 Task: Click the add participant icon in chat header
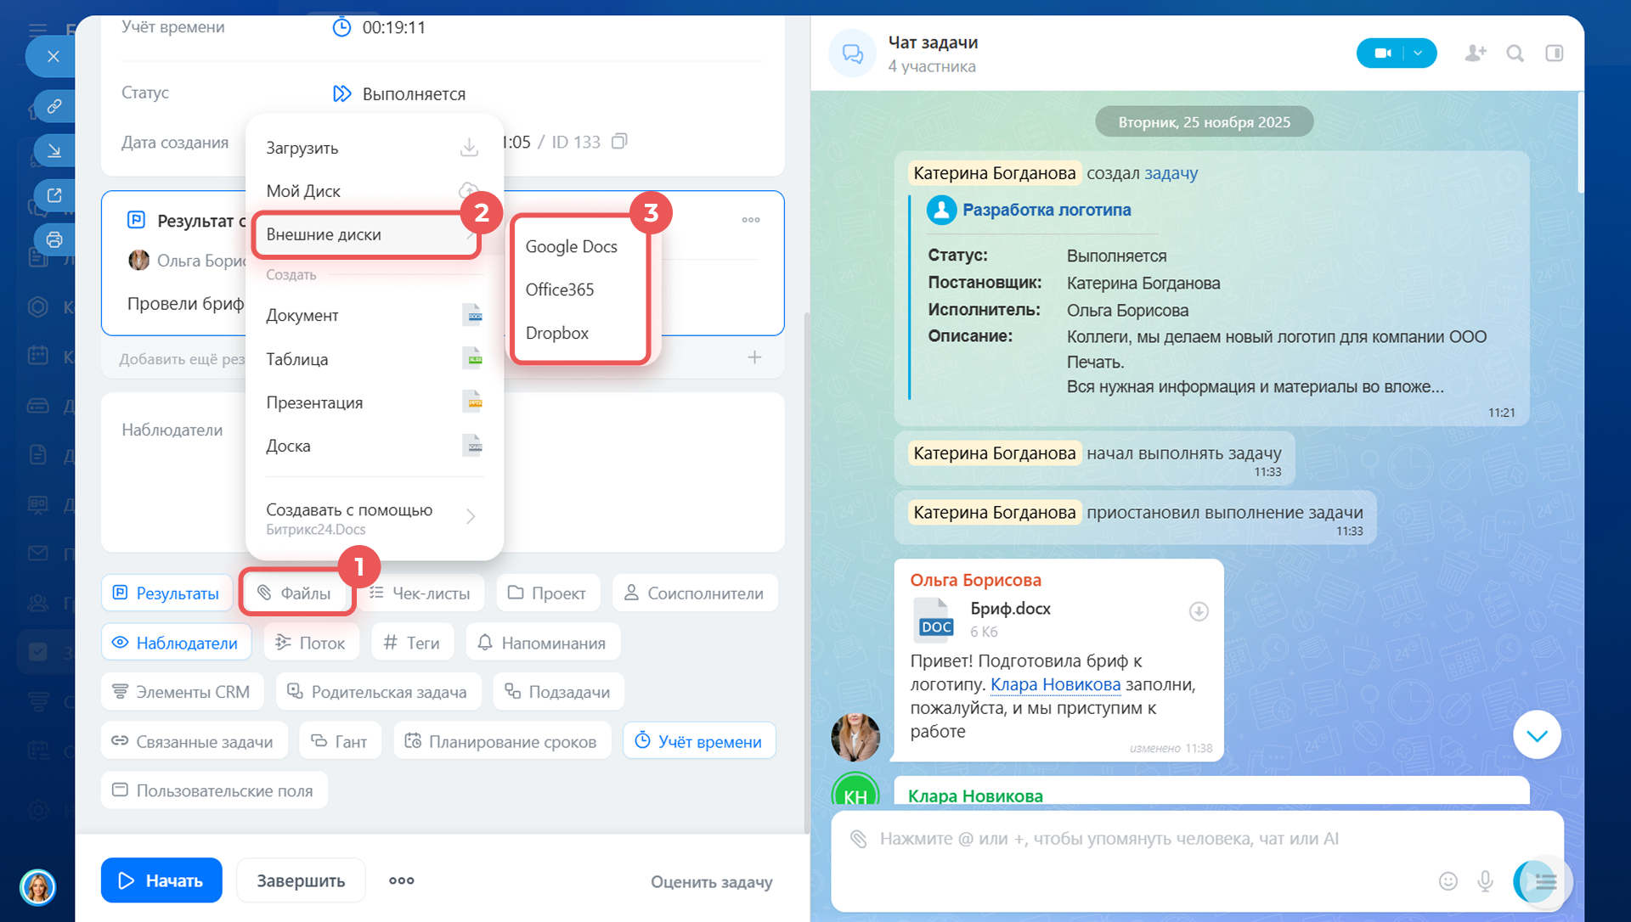click(x=1476, y=53)
